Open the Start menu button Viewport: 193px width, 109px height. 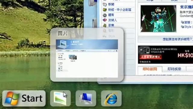24,98
